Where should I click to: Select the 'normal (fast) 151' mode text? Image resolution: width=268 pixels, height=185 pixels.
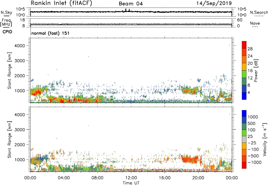(x=51, y=33)
